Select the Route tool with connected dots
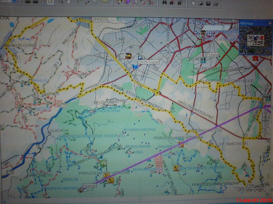The height and width of the screenshot is (204, 273). 87,2
